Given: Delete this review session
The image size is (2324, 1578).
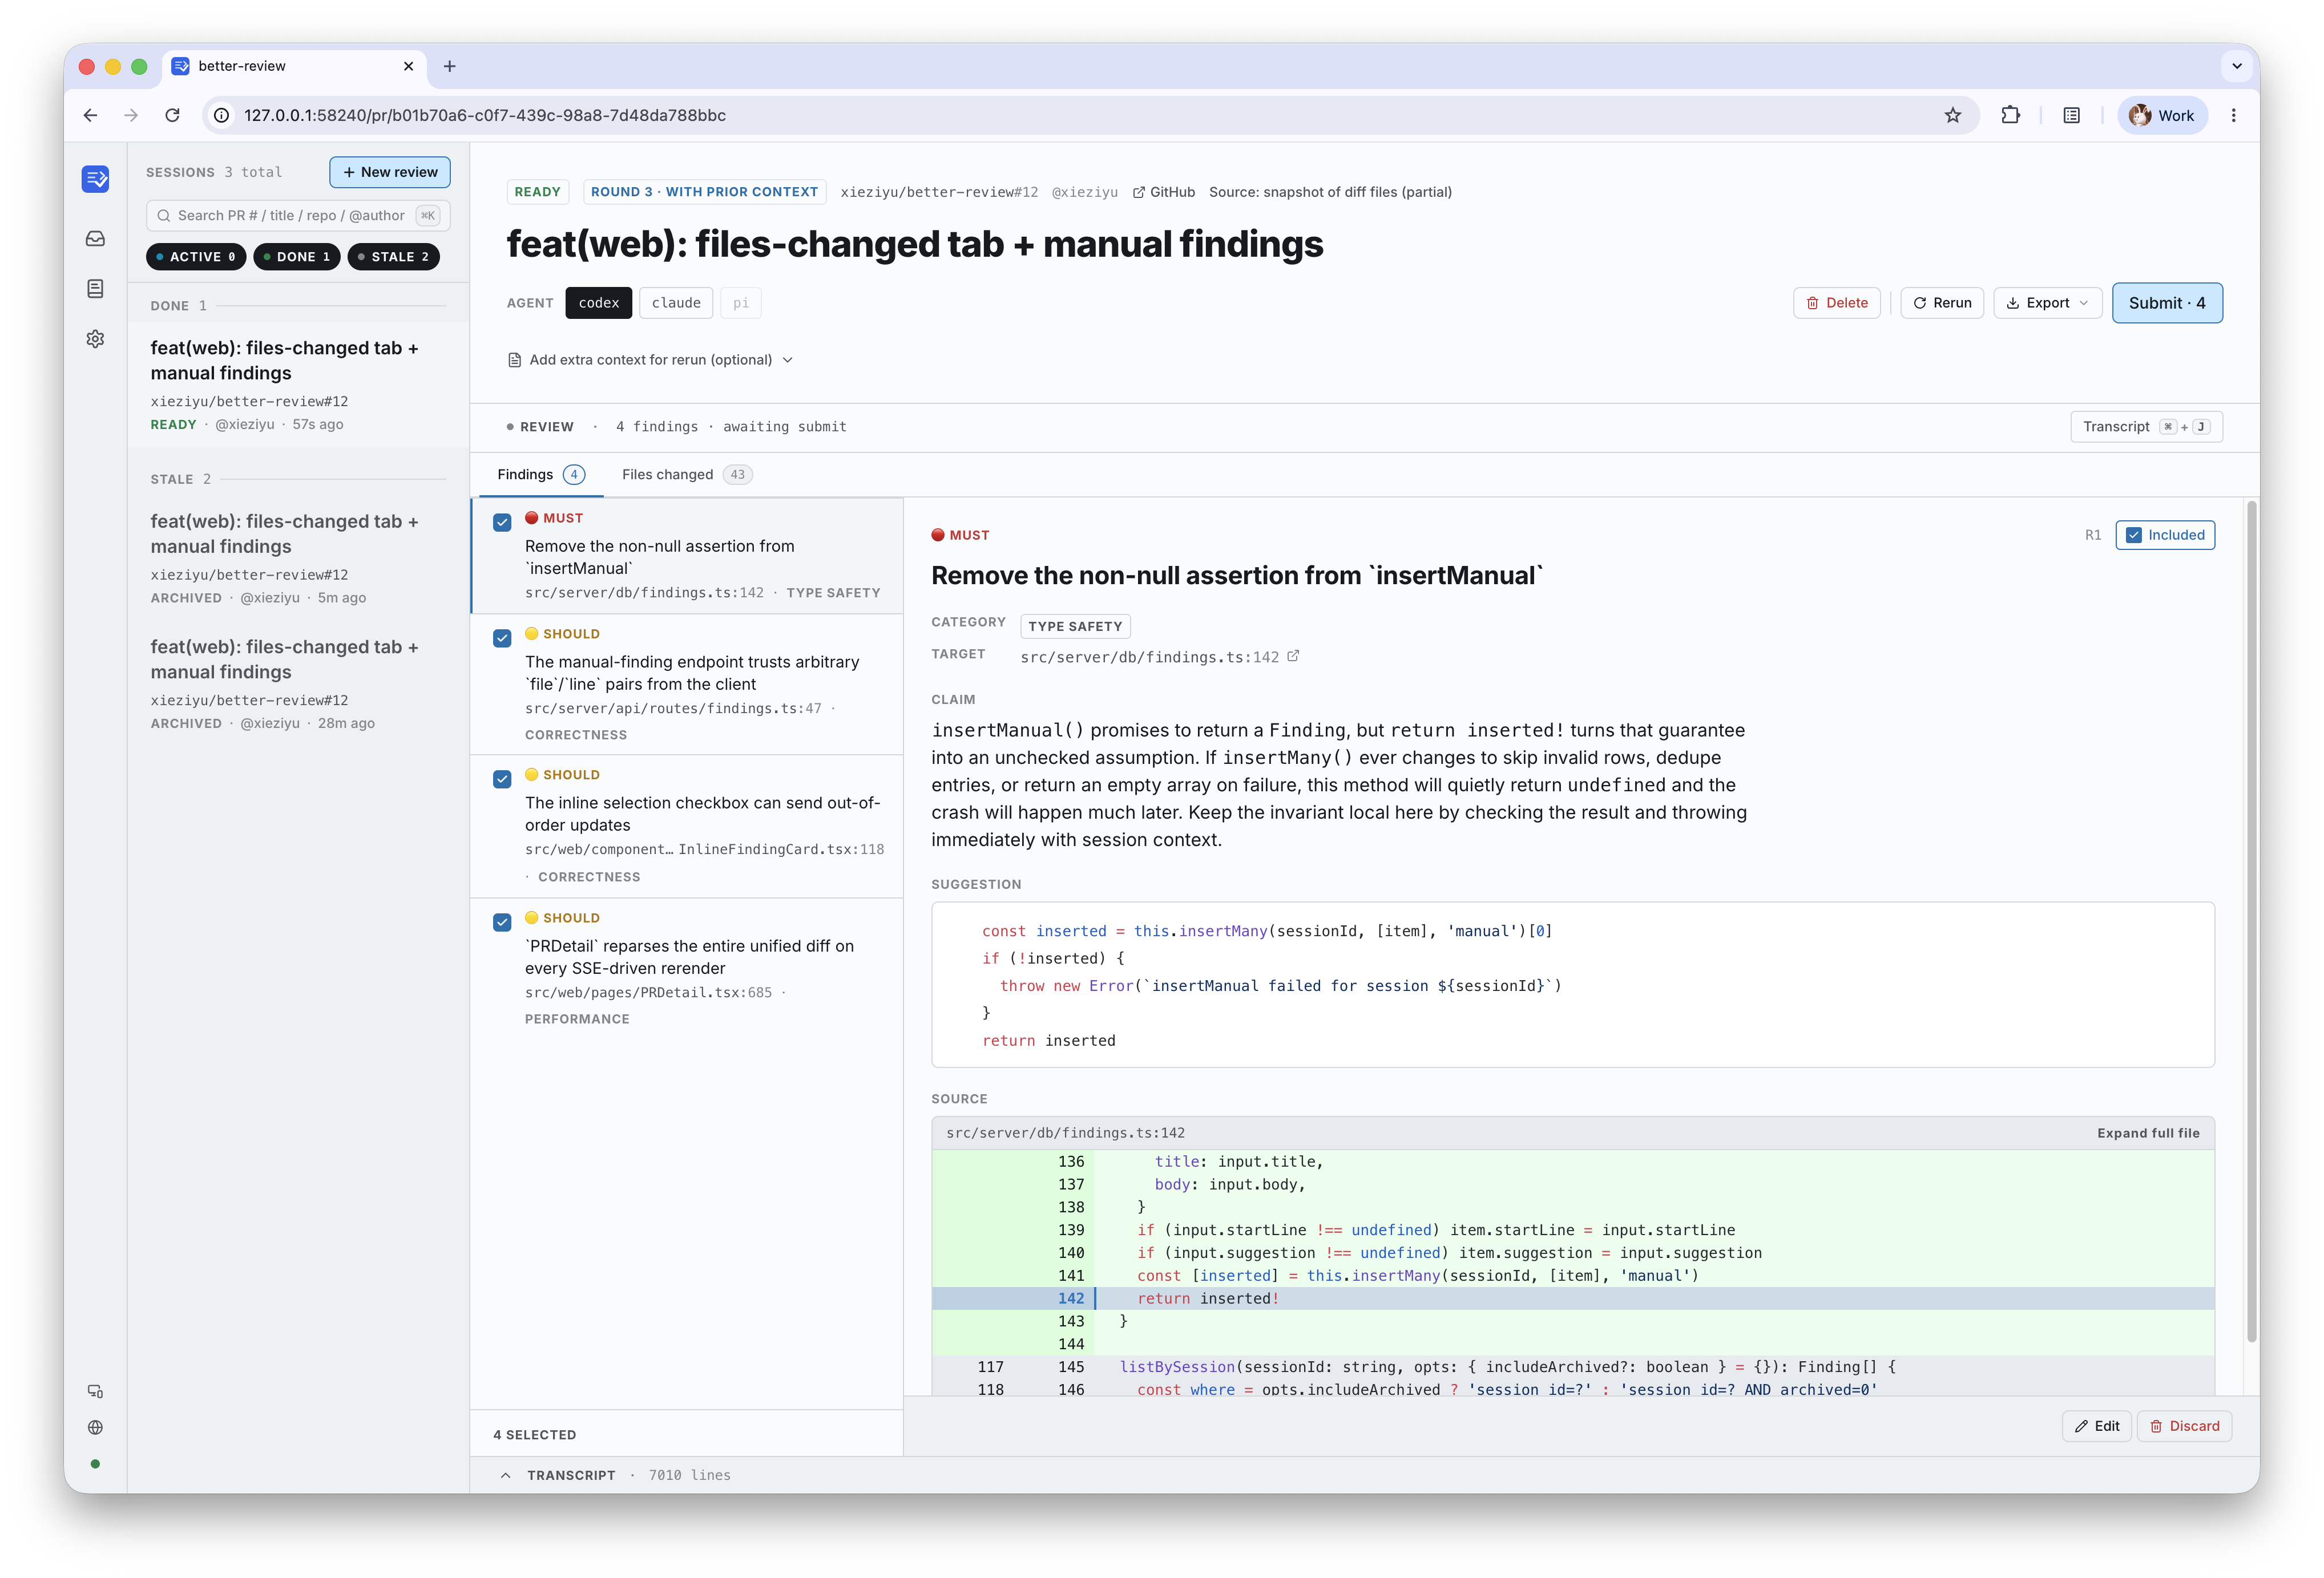Looking at the screenshot, I should tap(1837, 303).
